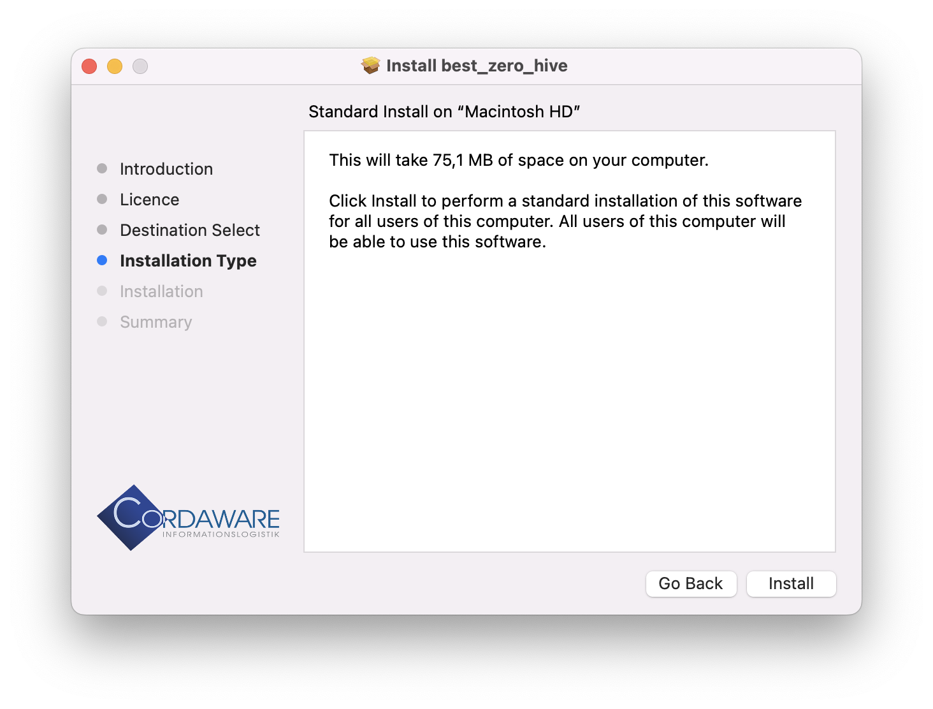933x709 pixels.
Task: Click the dimmed Installation step label
Action: point(161,291)
